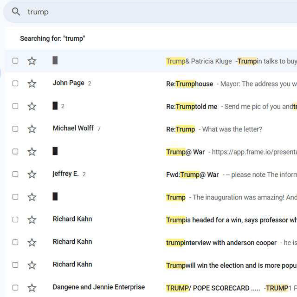This screenshot has height=297, width=297.
Task: Click redacted sender of Patricia Kluge email
Action: coord(55,60)
